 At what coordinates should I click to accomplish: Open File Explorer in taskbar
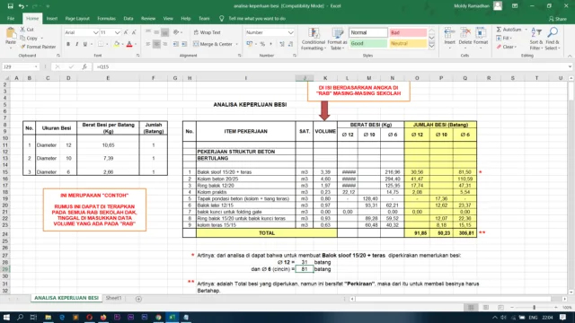[x=48, y=317]
